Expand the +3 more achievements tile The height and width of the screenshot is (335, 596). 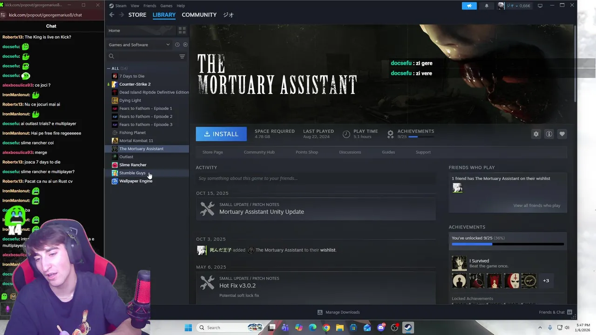(x=546, y=281)
